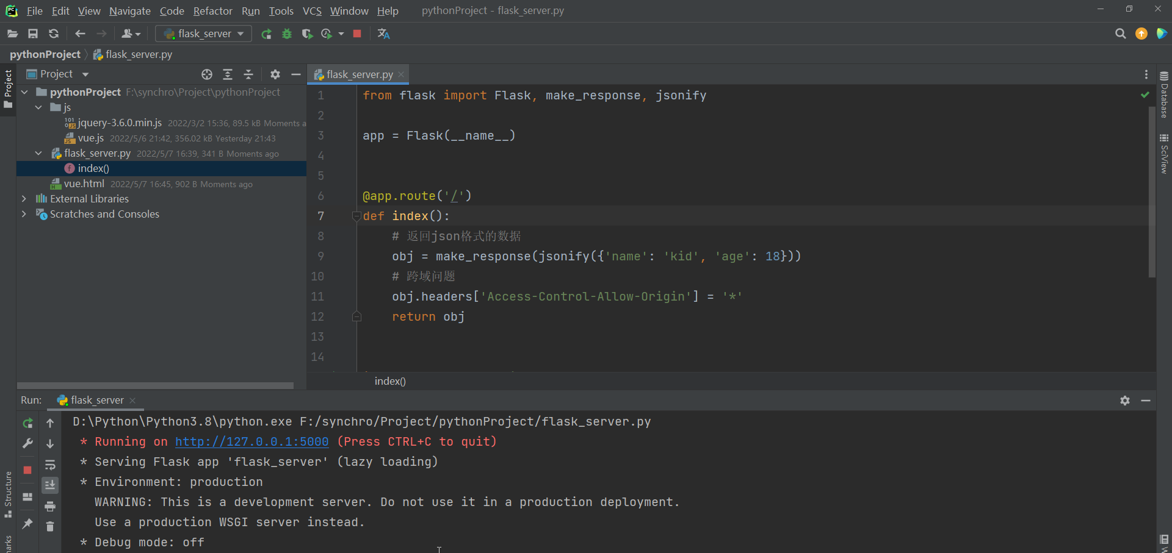This screenshot has height=553, width=1172.
Task: Open Project view mode dropdown
Action: click(85, 74)
